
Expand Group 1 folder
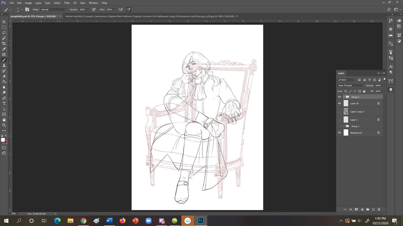(x=344, y=126)
